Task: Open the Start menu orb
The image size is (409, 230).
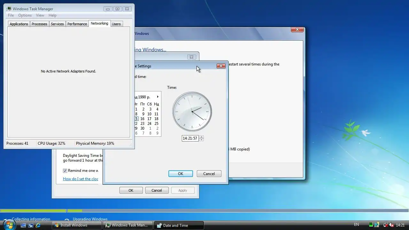Action: [9, 225]
